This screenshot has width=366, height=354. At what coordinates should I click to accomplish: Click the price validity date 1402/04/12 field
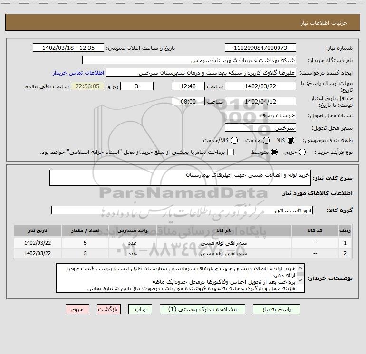pyautogui.click(x=260, y=101)
